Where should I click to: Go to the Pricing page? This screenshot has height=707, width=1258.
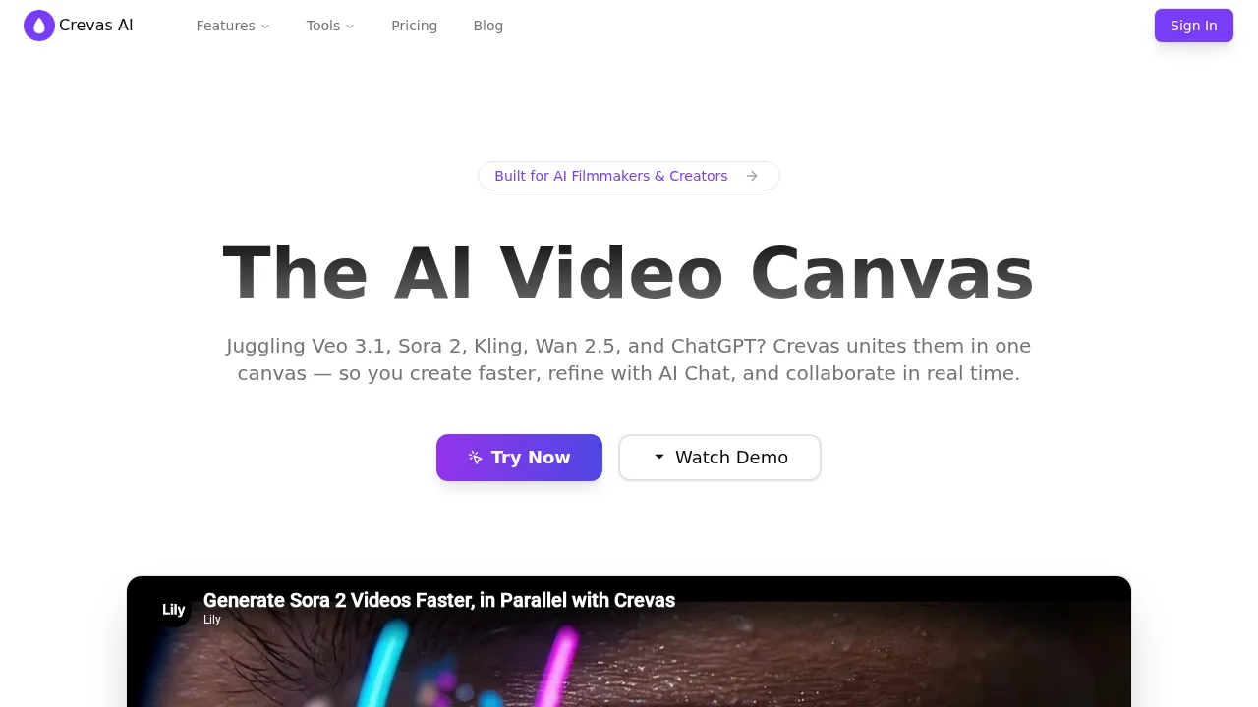tap(414, 26)
